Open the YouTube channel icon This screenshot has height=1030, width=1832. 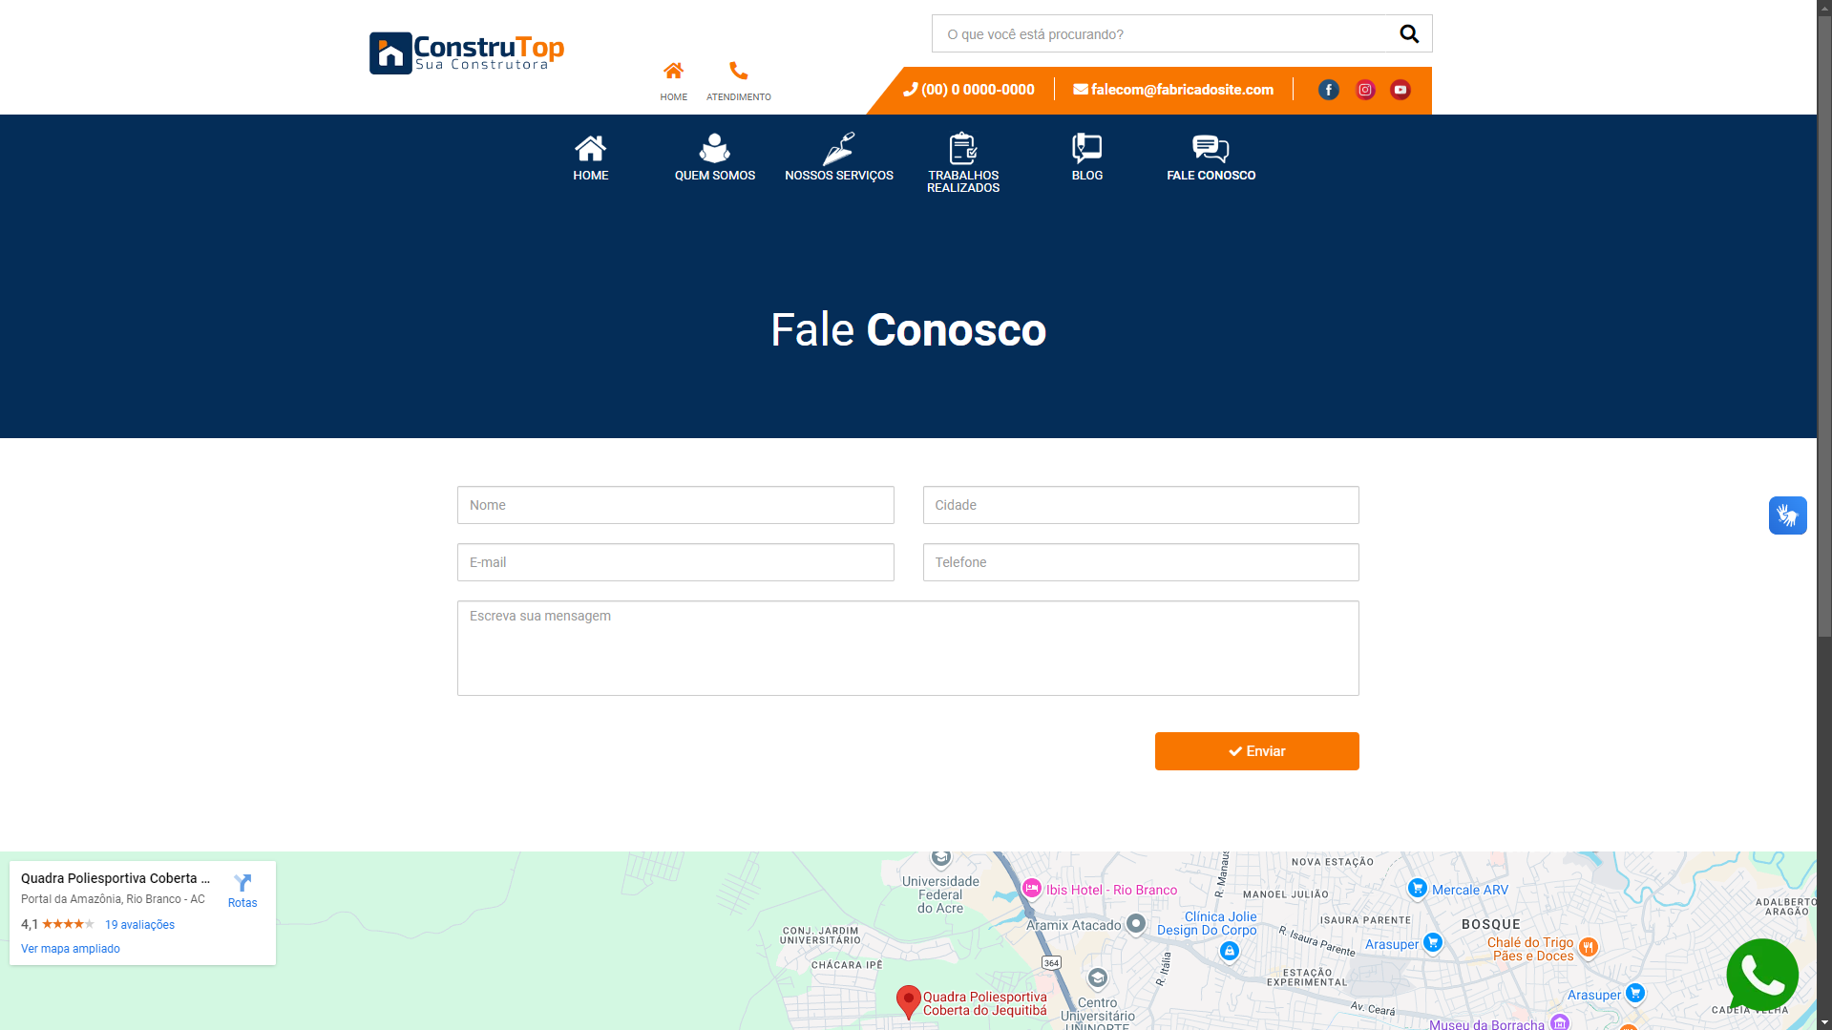pyautogui.click(x=1400, y=90)
